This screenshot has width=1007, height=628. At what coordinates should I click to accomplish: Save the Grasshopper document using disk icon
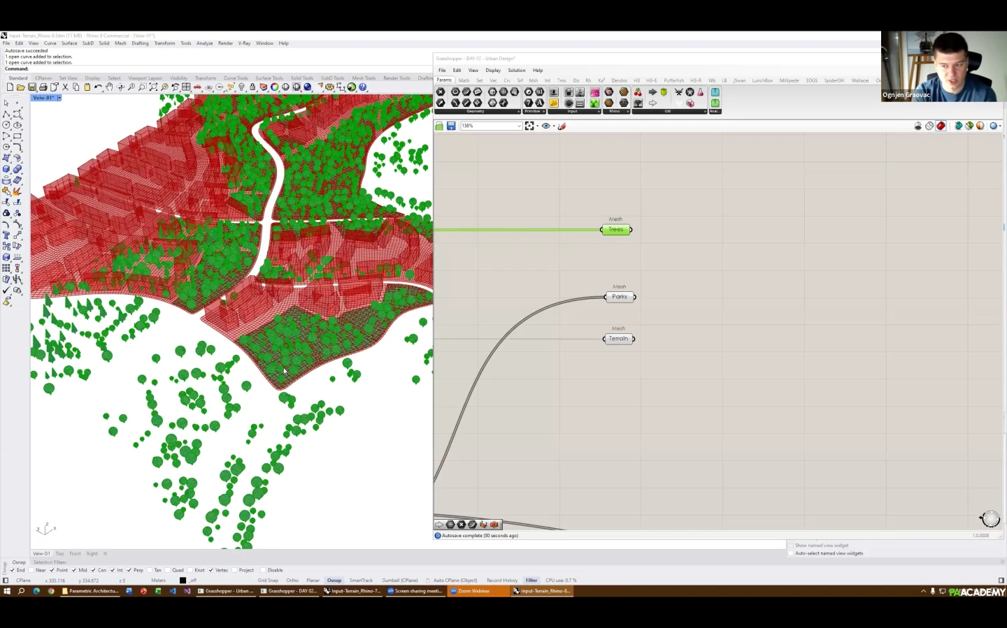(451, 126)
